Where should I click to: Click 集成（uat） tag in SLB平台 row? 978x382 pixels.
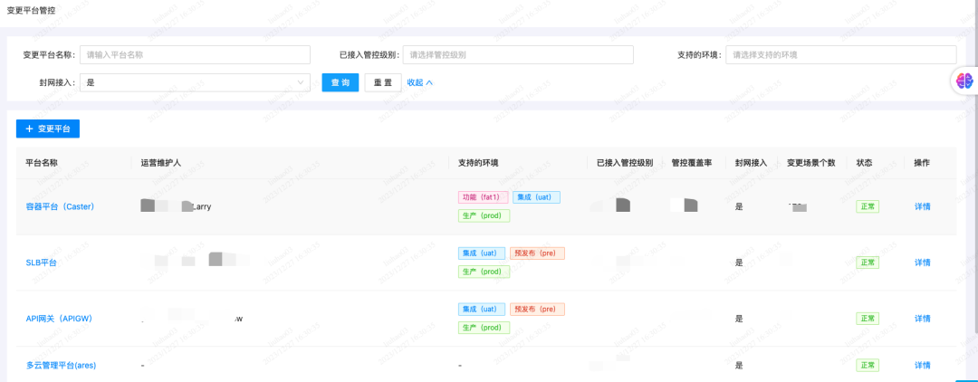pos(482,253)
